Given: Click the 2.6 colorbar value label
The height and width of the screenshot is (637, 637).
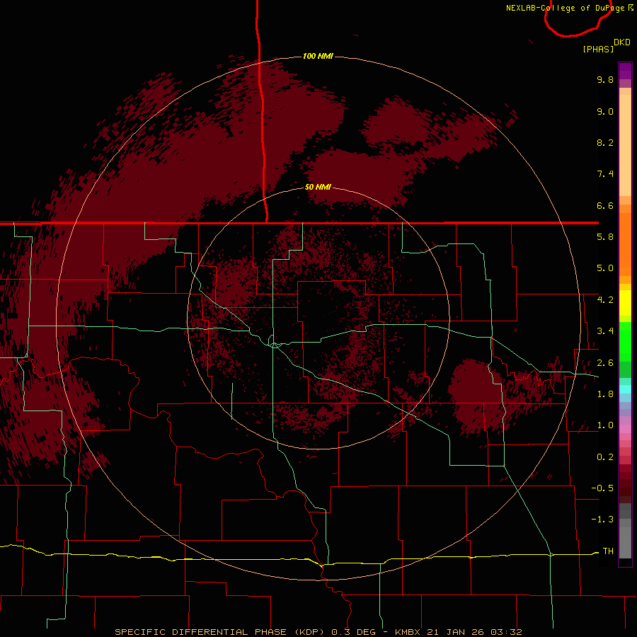Looking at the screenshot, I should (605, 363).
